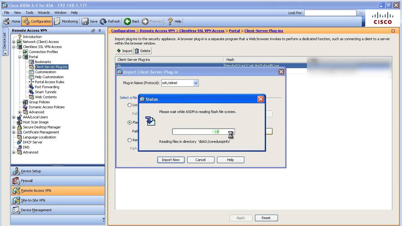Open the Window menu
The width and height of the screenshot is (402, 226).
[x=60, y=13]
